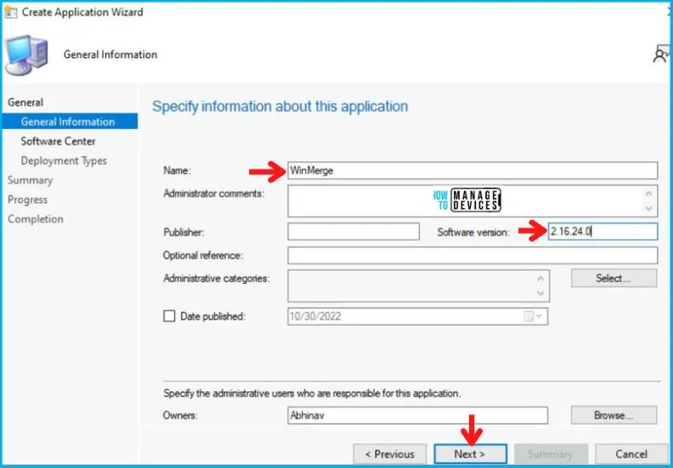Click the Next > button

click(470, 454)
